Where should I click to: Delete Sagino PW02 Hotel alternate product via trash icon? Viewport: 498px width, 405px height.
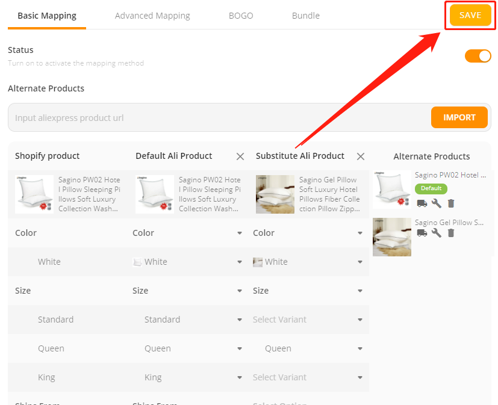coord(451,203)
